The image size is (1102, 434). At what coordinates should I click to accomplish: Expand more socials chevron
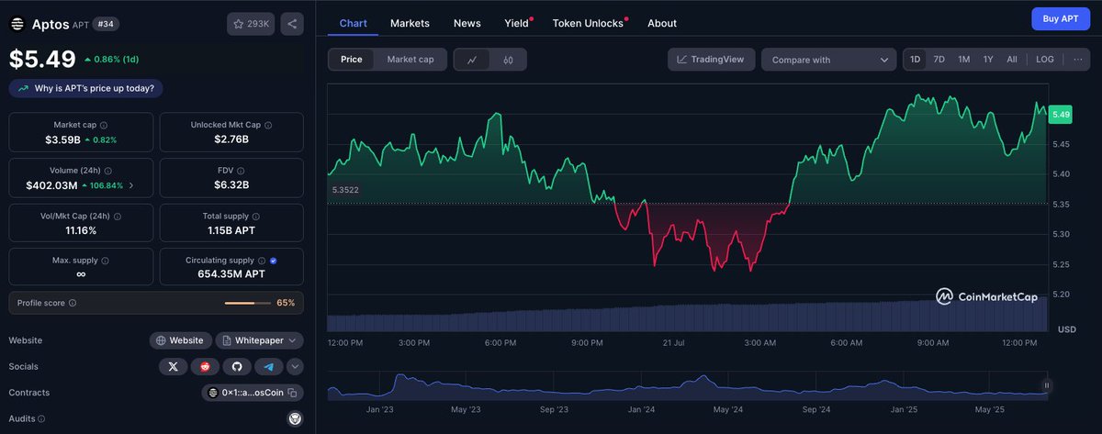pos(295,366)
